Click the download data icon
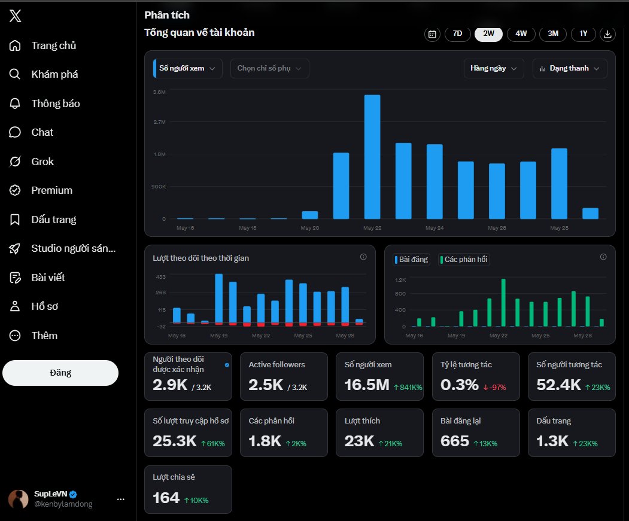 [607, 34]
